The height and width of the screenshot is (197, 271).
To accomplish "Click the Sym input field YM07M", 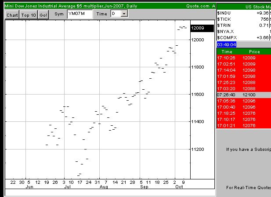I will point(80,14).
